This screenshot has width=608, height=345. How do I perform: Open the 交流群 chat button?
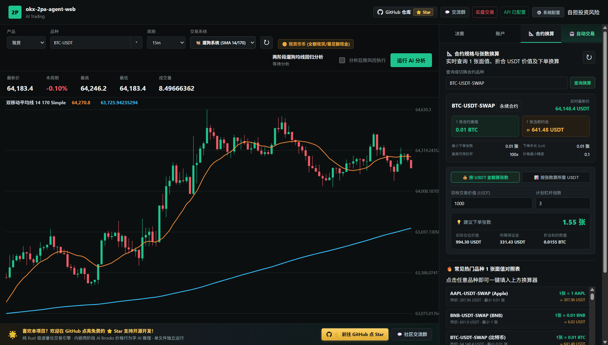[x=455, y=12]
